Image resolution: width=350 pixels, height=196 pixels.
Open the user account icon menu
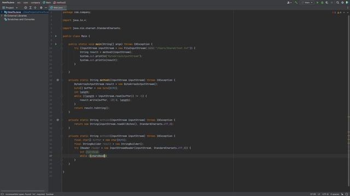(x=289, y=2)
